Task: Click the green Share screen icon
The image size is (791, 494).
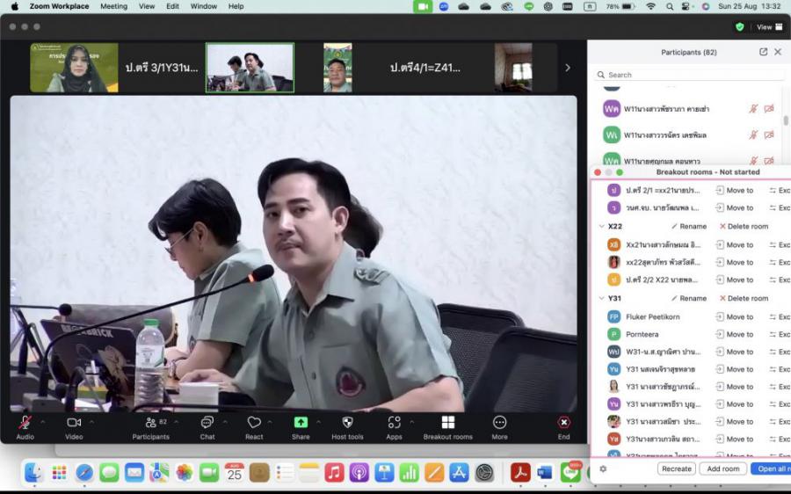Action: click(301, 423)
